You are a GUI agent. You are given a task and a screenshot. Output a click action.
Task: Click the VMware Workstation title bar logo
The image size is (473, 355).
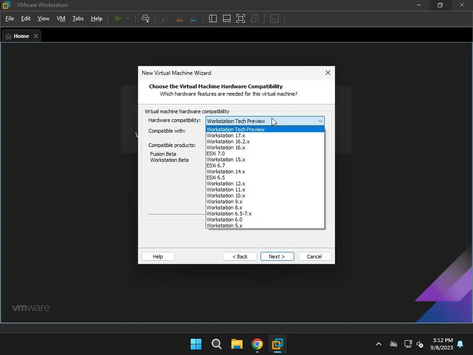(6, 5)
